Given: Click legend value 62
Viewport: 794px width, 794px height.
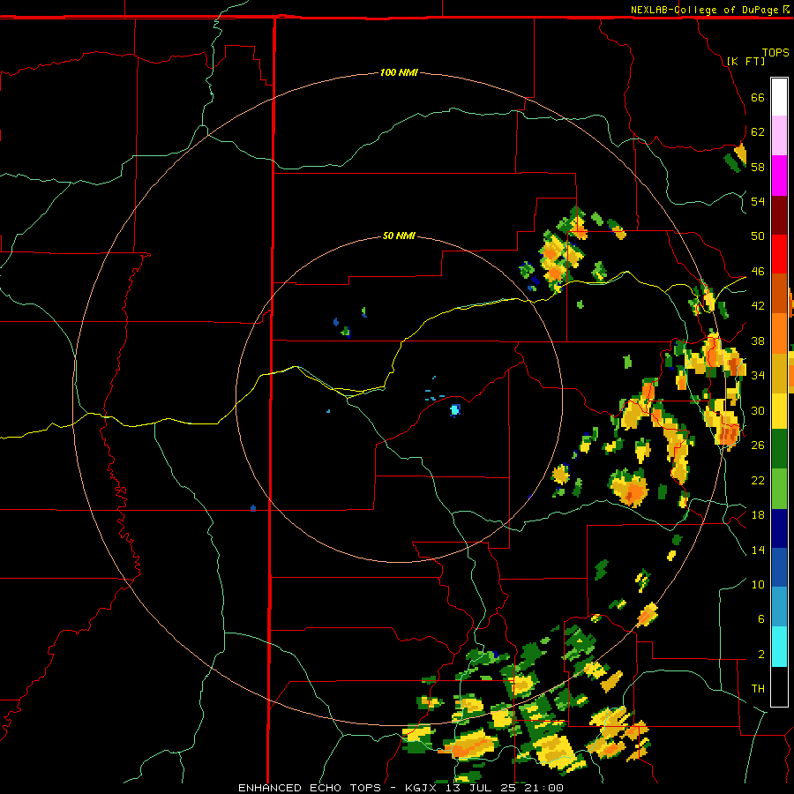Looking at the screenshot, I should click(758, 131).
